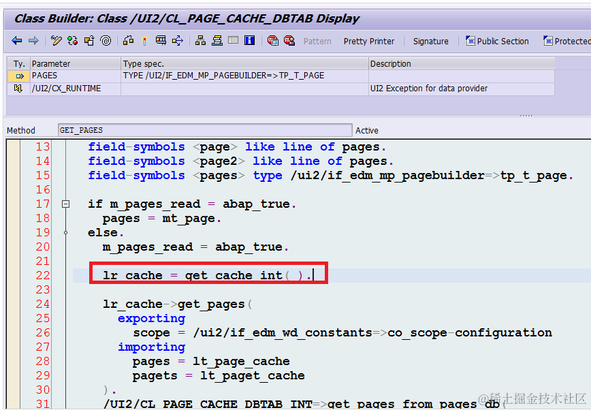Click 'tp_t_page' on line 15
Viewport: 591px width, 410px height.
pos(533,176)
